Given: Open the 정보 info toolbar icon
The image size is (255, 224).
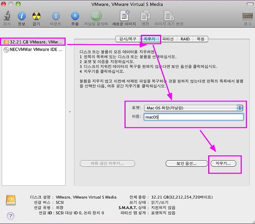Looking at the screenshot, I should 22,18.
